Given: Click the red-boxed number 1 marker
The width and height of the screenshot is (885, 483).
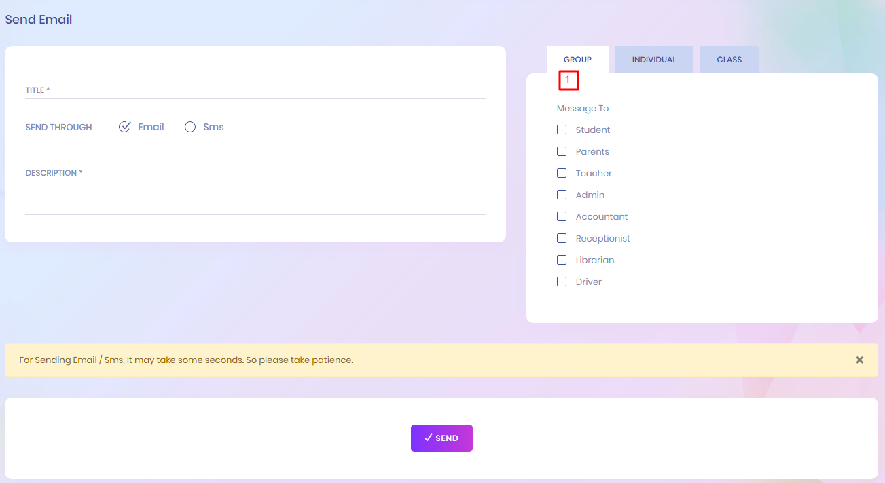Looking at the screenshot, I should click(568, 81).
